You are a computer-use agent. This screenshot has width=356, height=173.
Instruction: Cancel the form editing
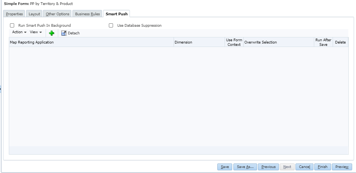click(x=304, y=167)
